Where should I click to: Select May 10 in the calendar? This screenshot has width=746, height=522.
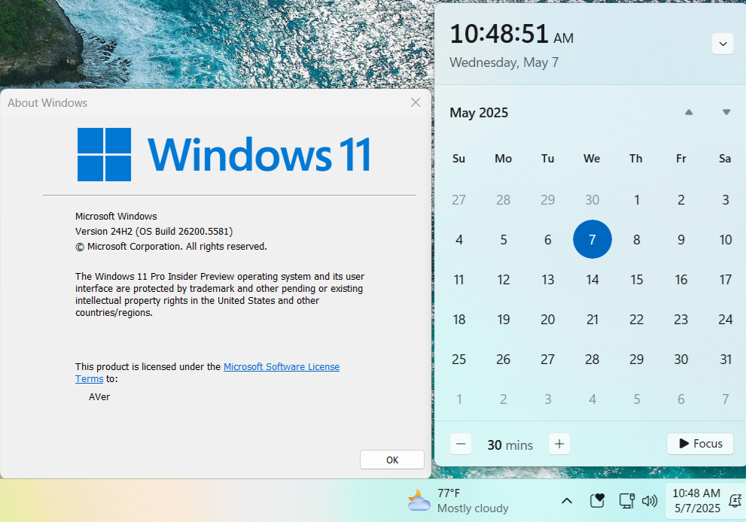(725, 240)
